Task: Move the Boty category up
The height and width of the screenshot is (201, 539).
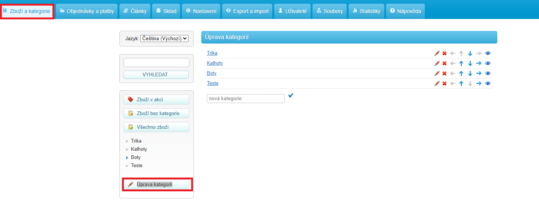Action: 461,73
